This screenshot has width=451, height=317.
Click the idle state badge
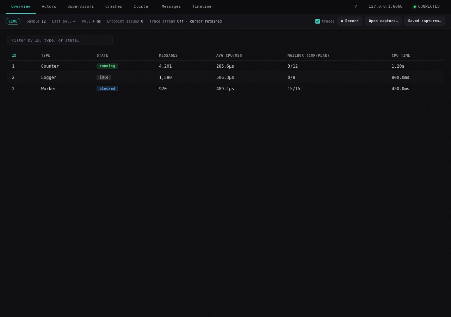click(104, 77)
